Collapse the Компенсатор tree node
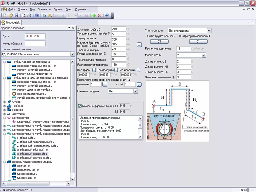This screenshot has width=256, height=192. [x=4, y=118]
